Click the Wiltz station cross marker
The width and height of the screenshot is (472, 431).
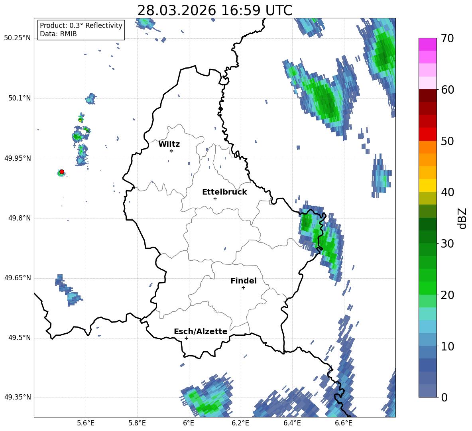[171, 151]
